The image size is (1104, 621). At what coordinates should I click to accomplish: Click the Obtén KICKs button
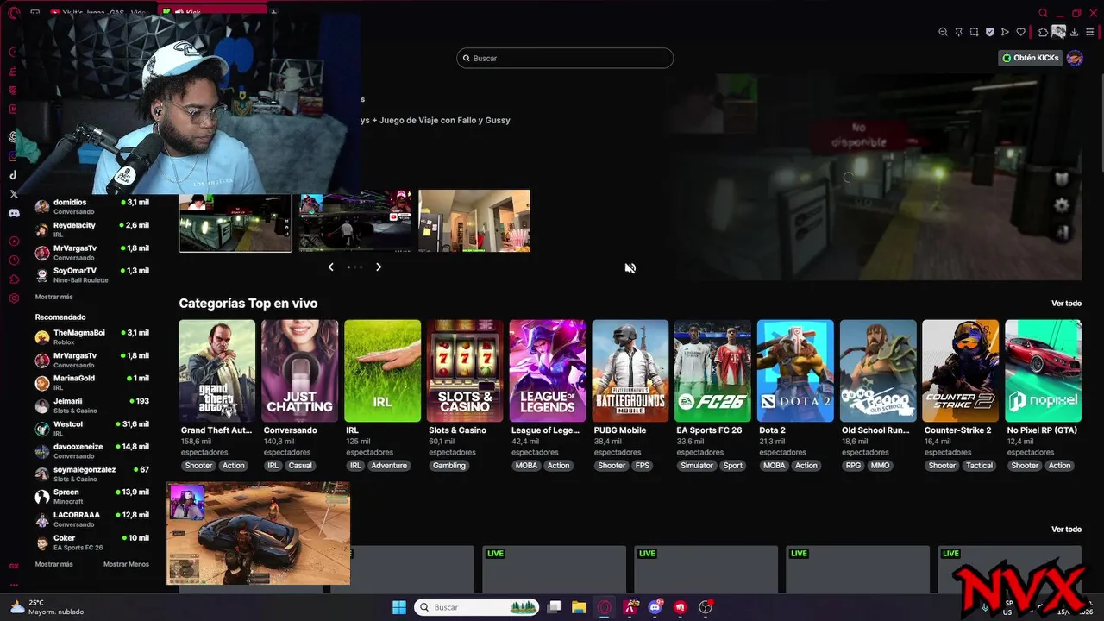(x=1031, y=58)
